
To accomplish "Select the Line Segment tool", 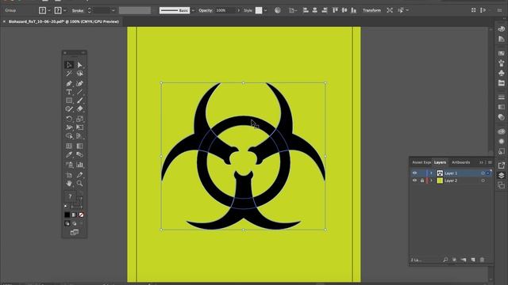I will [79, 92].
